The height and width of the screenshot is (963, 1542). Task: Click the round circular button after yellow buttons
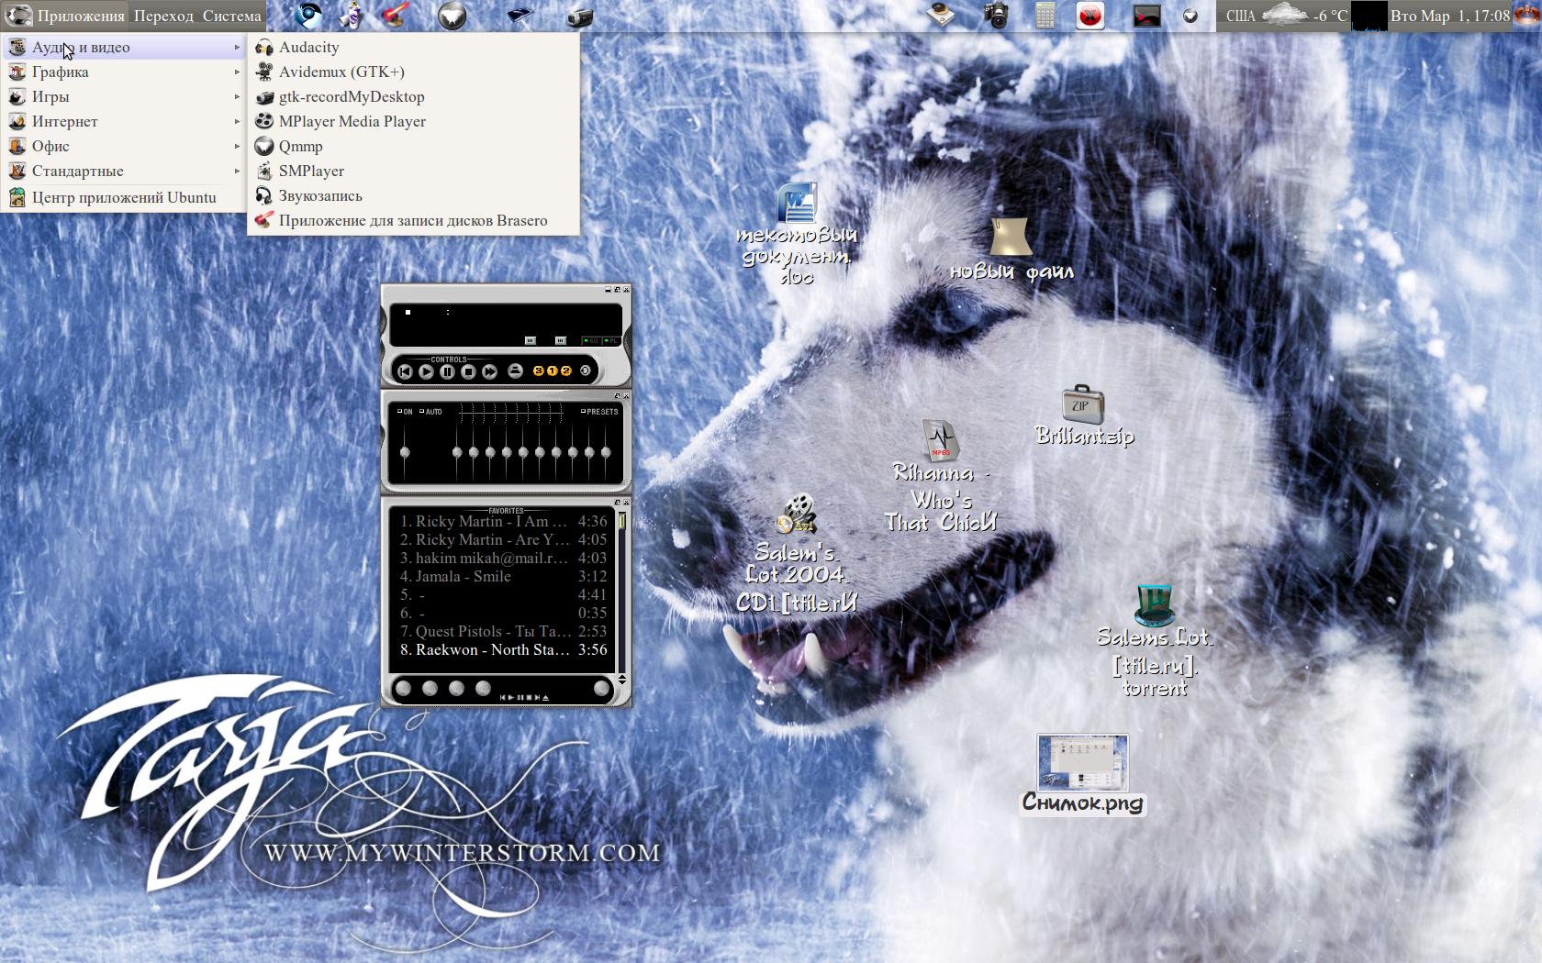[x=586, y=371]
